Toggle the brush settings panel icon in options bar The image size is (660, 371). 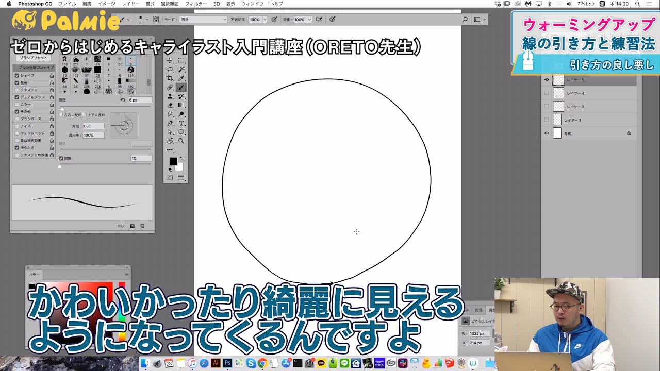tap(156, 20)
